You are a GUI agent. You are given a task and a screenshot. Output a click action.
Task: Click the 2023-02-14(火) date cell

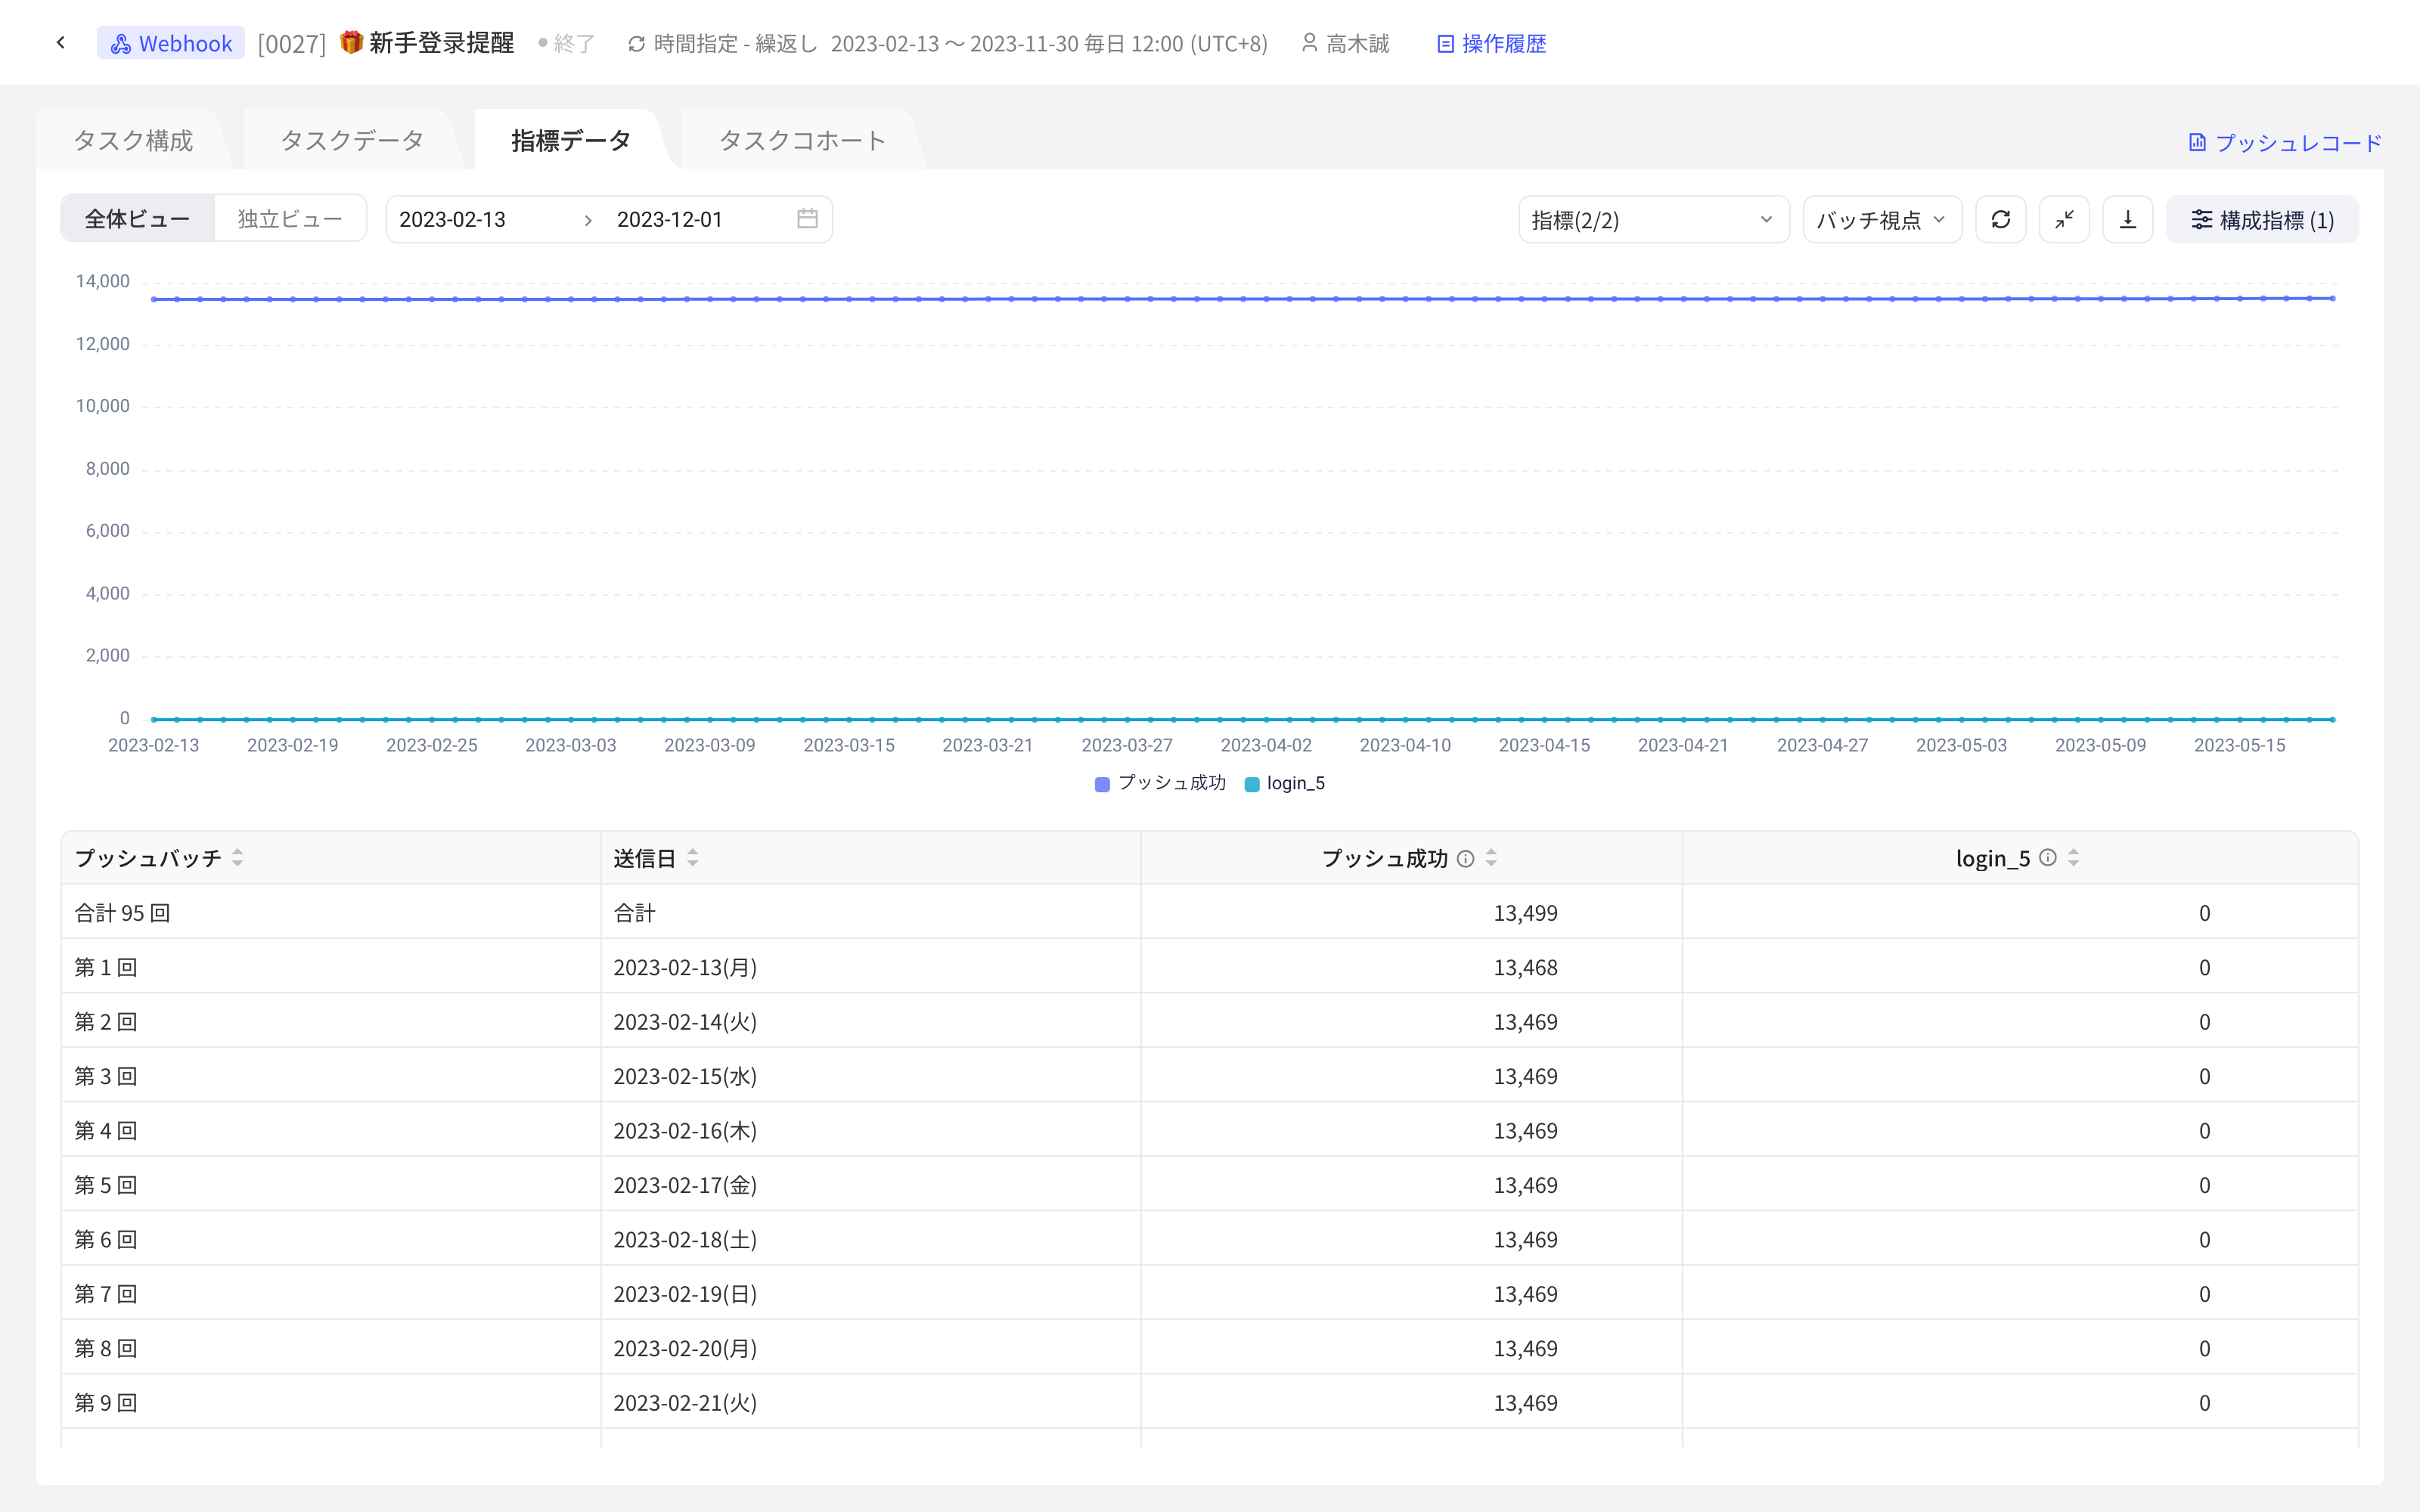click(x=870, y=1022)
